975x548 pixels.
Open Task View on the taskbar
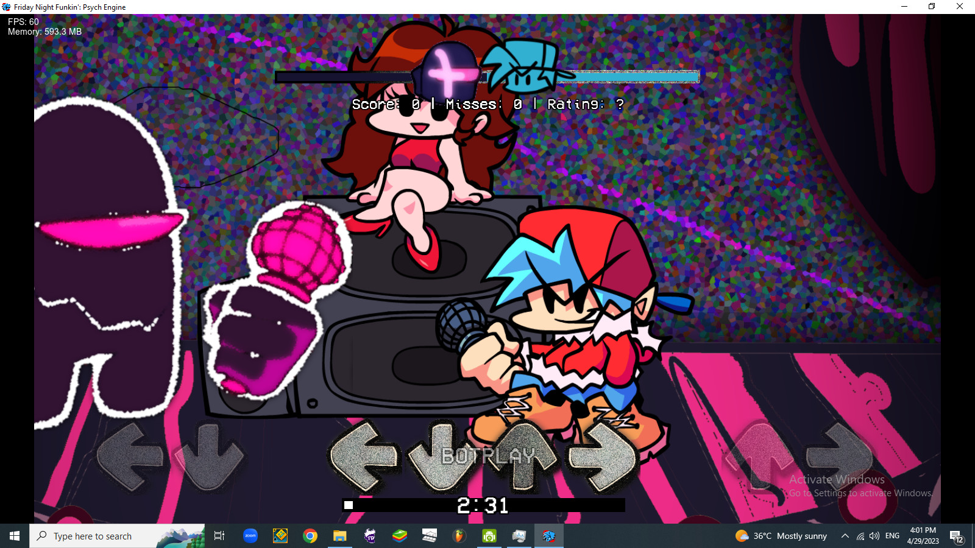pos(219,536)
